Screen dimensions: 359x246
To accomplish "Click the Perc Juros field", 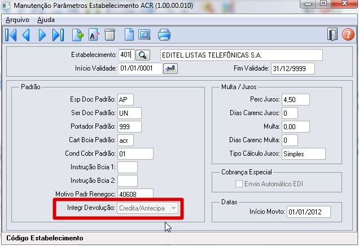I will [x=296, y=99].
